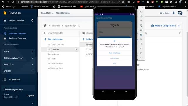Image resolution: width=188 pixels, height=106 pixels.
Task: Click the phone number input field
Action: click(115, 32)
